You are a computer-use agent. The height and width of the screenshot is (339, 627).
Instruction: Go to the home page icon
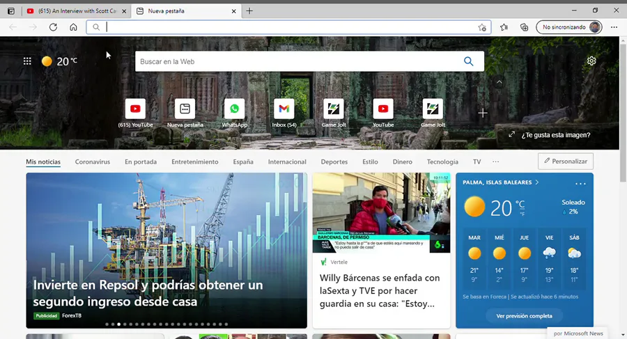click(x=73, y=27)
